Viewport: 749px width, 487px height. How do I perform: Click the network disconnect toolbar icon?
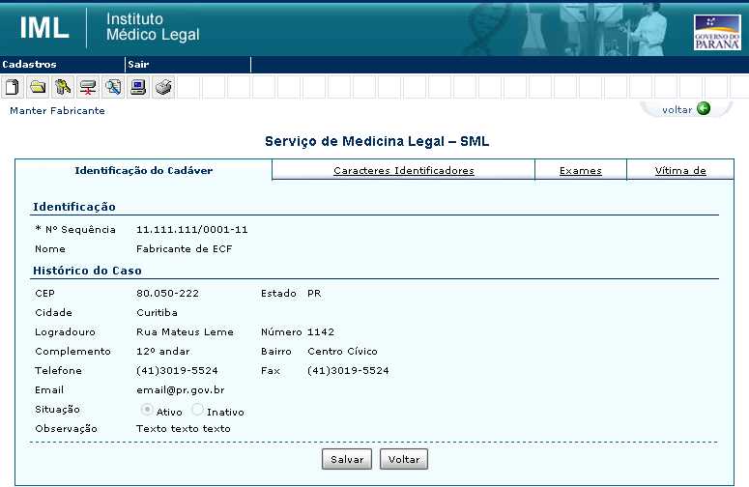click(x=88, y=88)
